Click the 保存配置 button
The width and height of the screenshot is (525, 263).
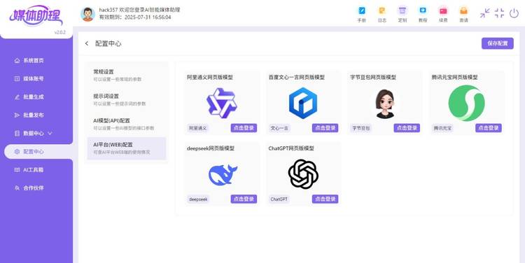498,43
